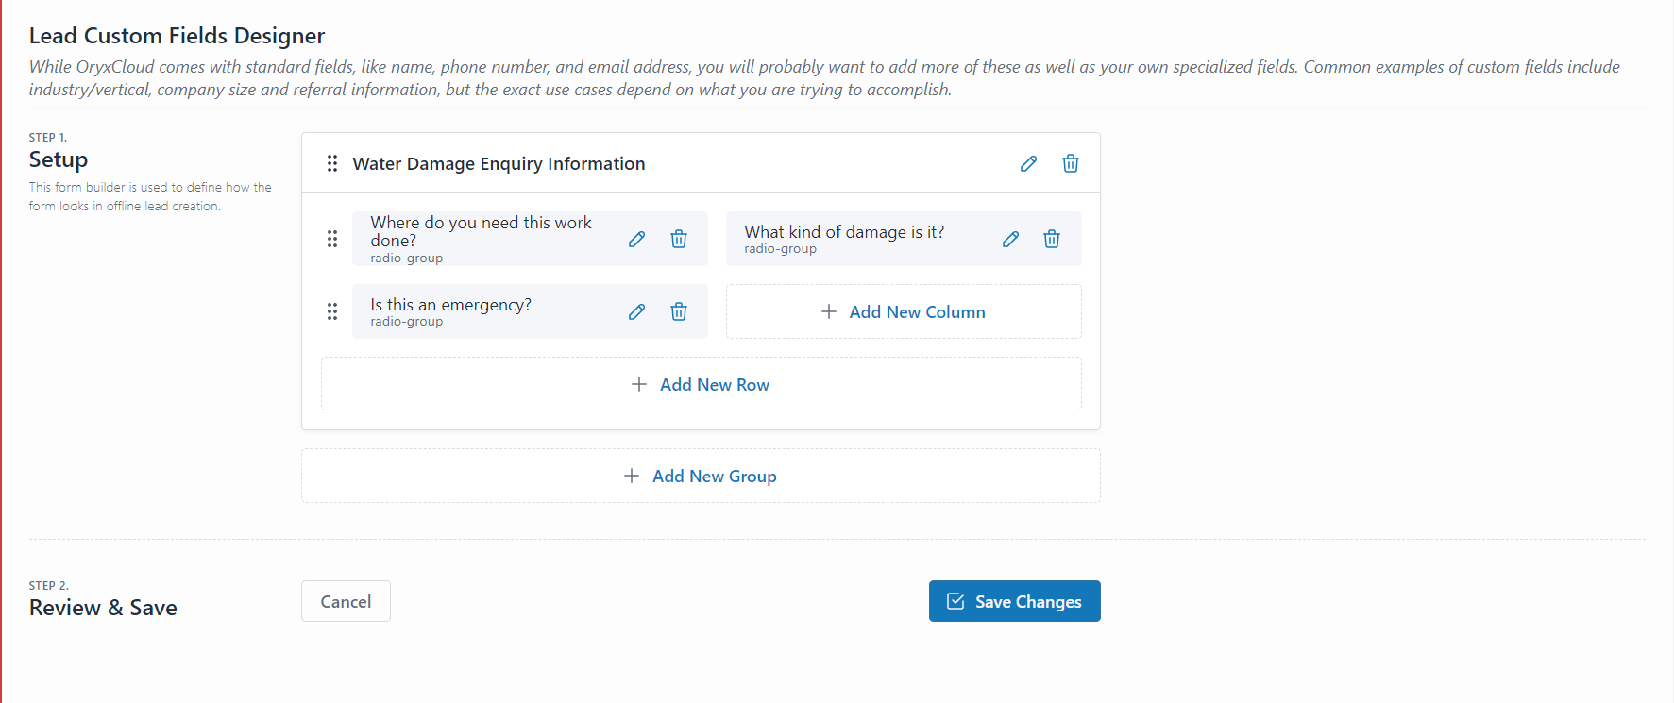This screenshot has width=1674, height=703.
Task: Select the 'Water Damage Enquiry Information' title
Action: tap(499, 163)
